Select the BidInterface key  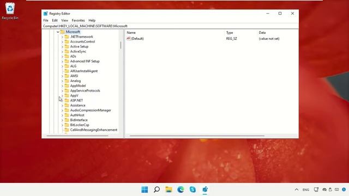[x=79, y=120]
